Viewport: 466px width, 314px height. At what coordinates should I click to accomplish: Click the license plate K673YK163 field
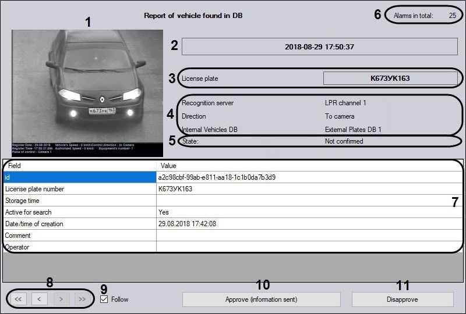tap(390, 78)
